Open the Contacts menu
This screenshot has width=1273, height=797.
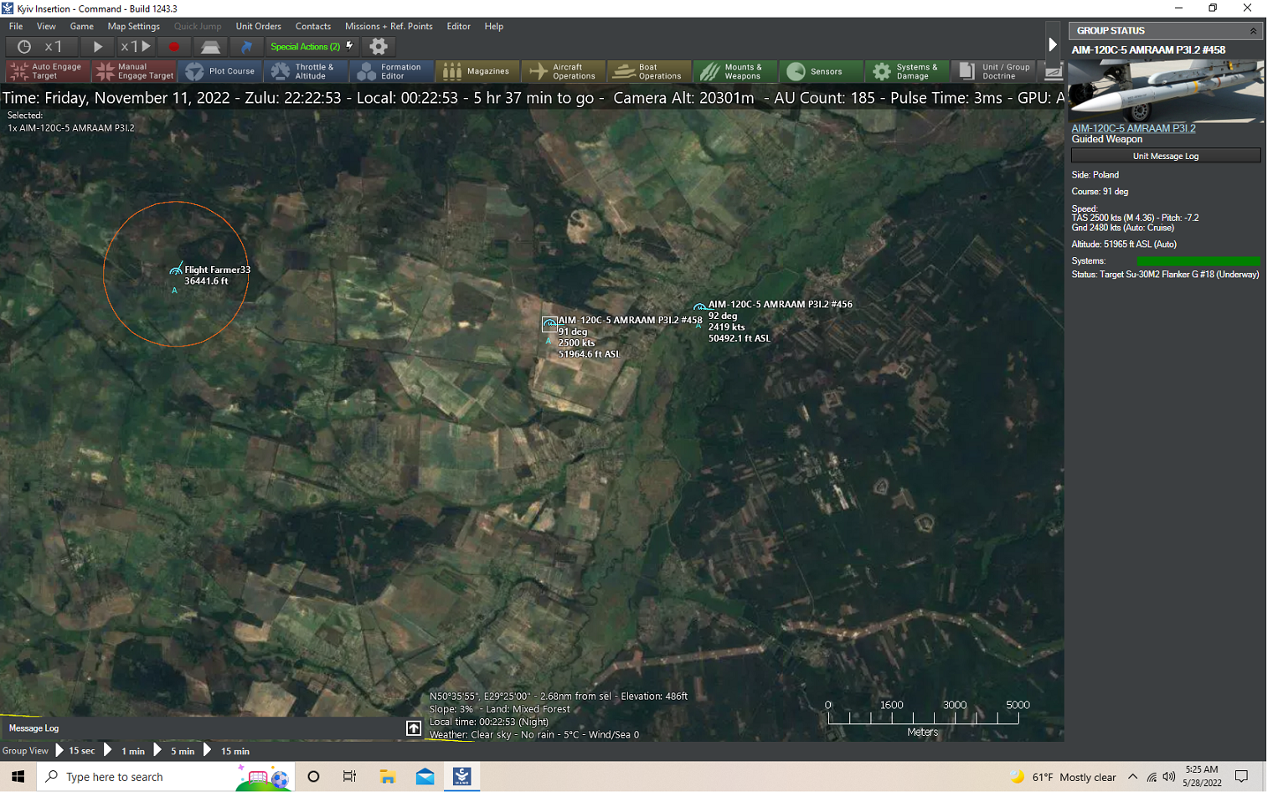313,27
